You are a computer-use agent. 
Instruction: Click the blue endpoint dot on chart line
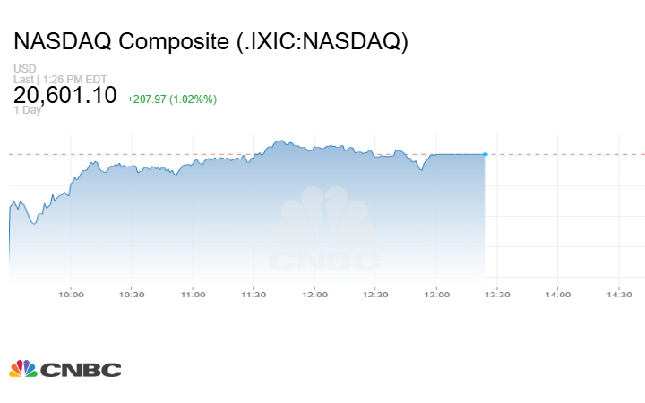(x=485, y=155)
